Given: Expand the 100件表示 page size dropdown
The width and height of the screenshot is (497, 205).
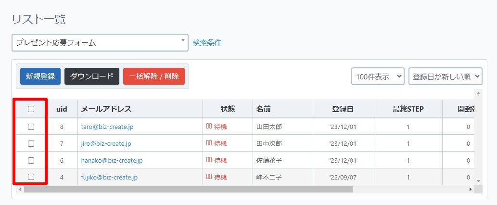Looking at the screenshot, I should [378, 77].
